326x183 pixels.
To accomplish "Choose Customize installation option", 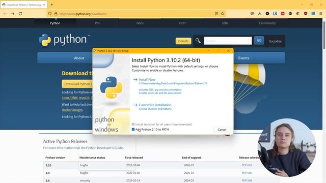I will pos(155,105).
